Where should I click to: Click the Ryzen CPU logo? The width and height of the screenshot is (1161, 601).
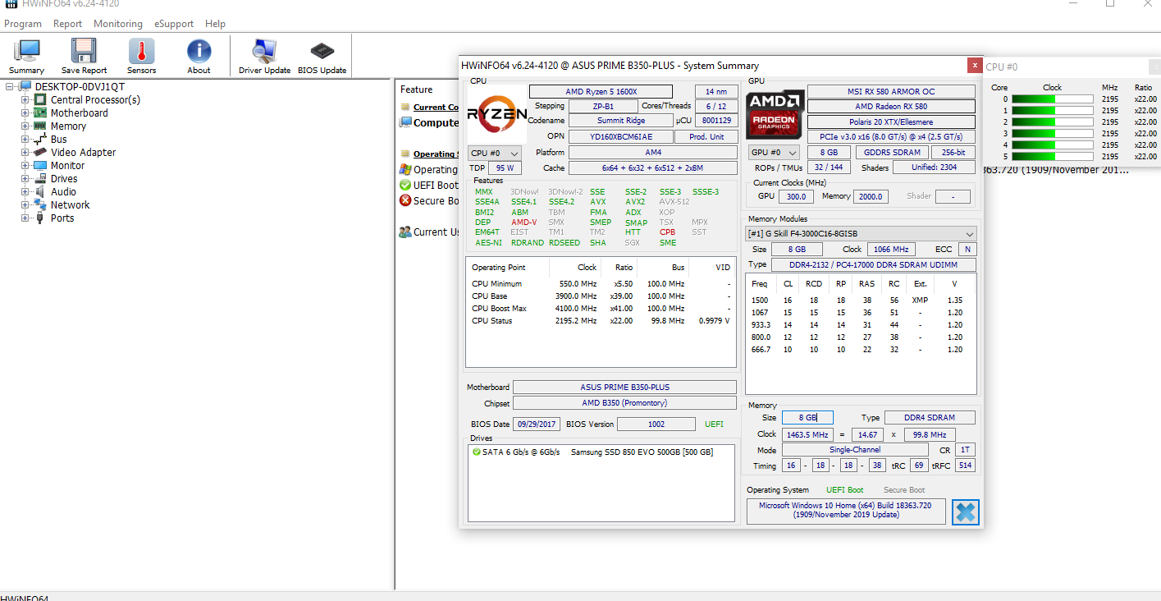496,114
